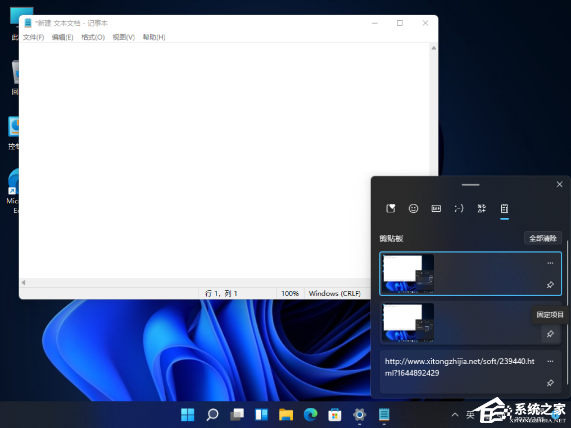Open File Explorer from the taskbar

(286, 414)
